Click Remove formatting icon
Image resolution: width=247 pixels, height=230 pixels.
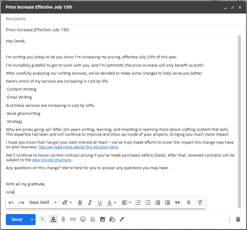pyautogui.click(x=200, y=203)
